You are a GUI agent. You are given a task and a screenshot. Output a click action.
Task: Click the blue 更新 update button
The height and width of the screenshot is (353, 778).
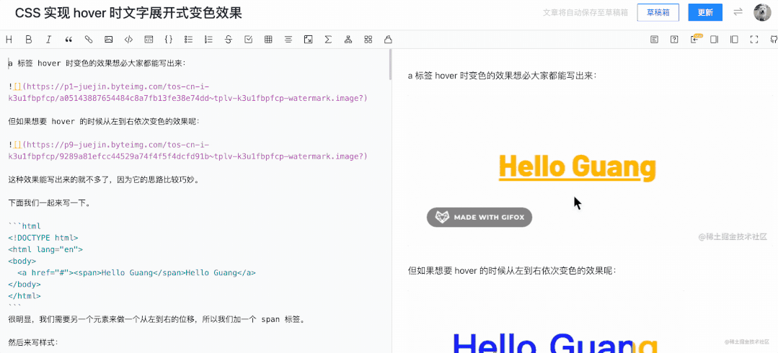tap(705, 13)
